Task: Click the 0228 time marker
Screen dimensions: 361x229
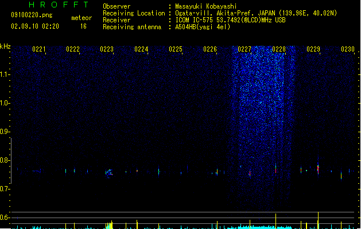Action: pyautogui.click(x=279, y=49)
